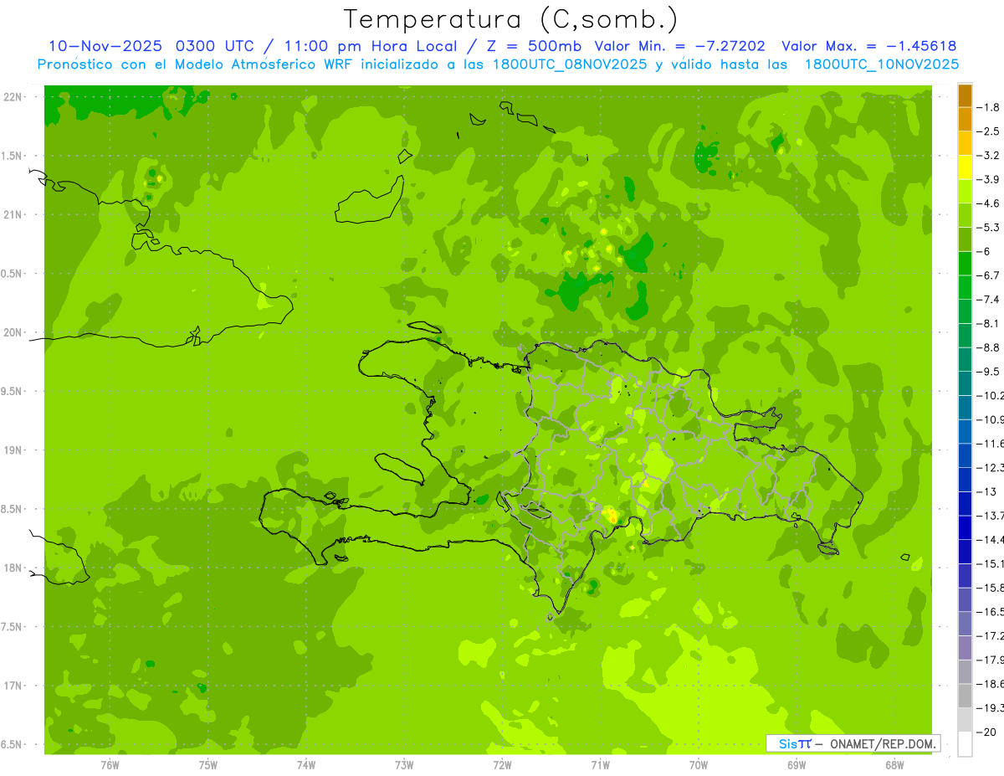Click the date '10-Nov-2025' in header

pyautogui.click(x=105, y=46)
